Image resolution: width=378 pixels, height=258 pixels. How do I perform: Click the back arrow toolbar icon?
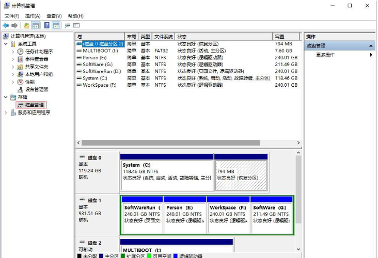point(6,25)
